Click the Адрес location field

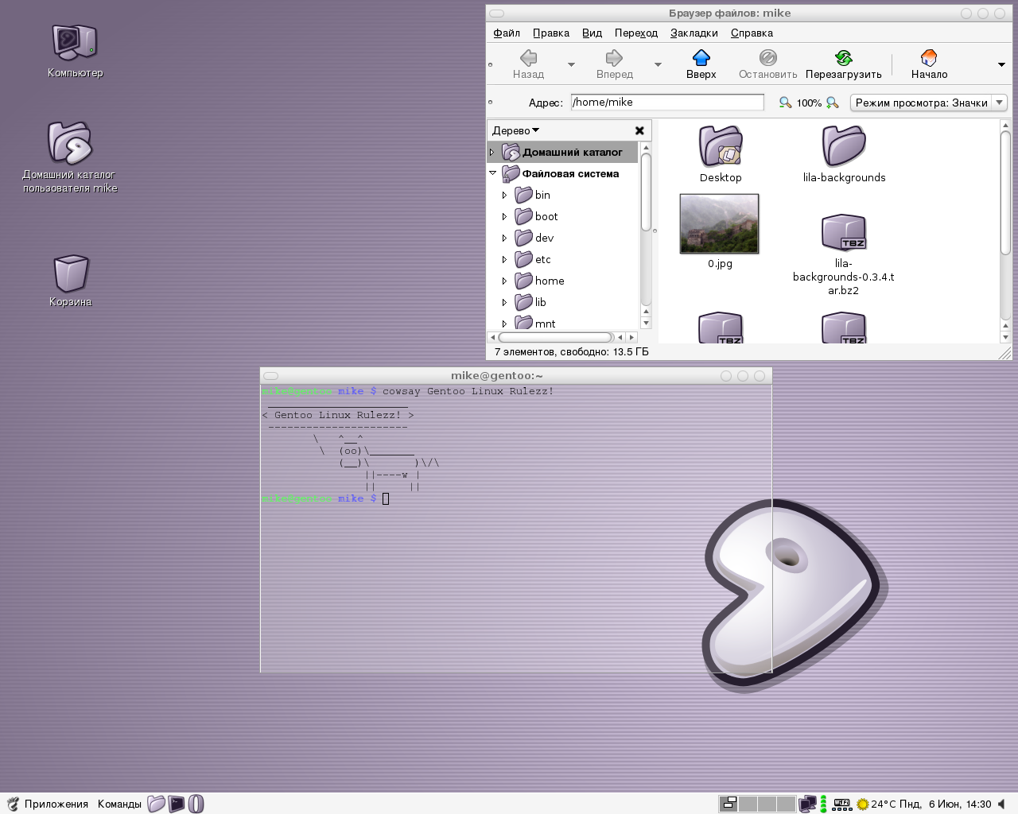click(x=667, y=103)
